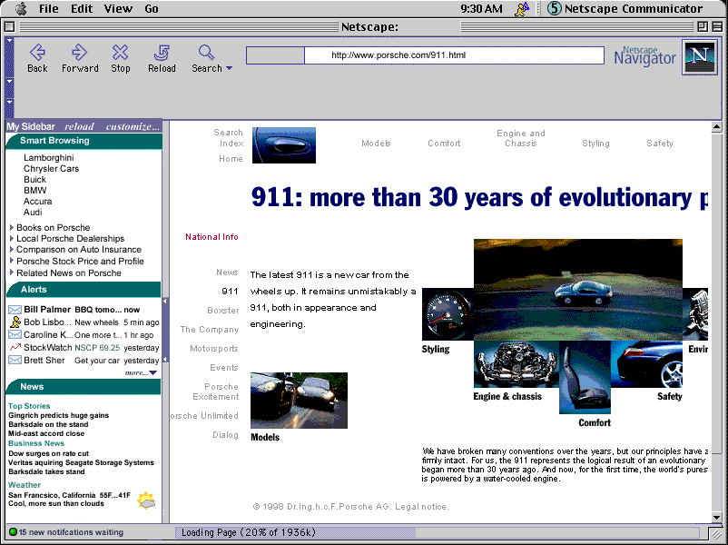Click the sun and cloud weather icon
Image resolution: width=728 pixels, height=545 pixels.
coord(146,500)
